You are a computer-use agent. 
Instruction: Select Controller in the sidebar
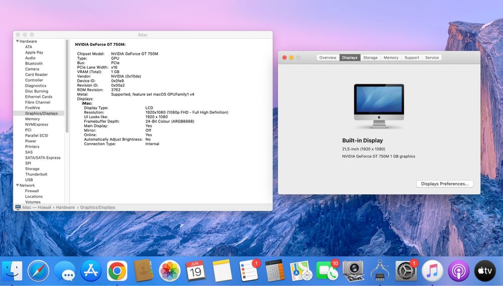click(34, 80)
